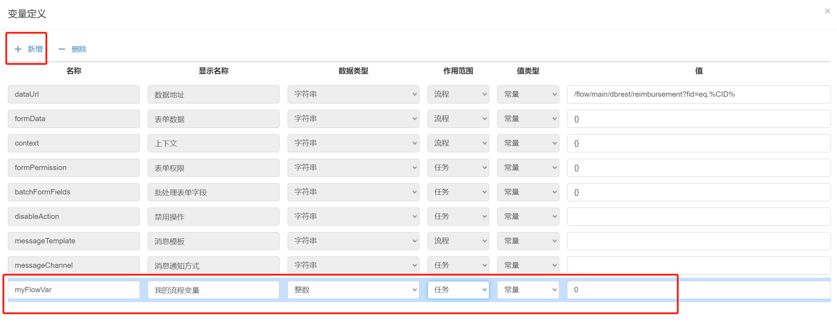Click the messageTemplate value field
This screenshot has height=334, width=837.
[x=698, y=241]
